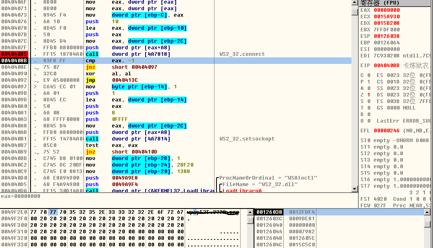
Task: Select the ST7 FPU register row
Action: [x=395, y=186]
